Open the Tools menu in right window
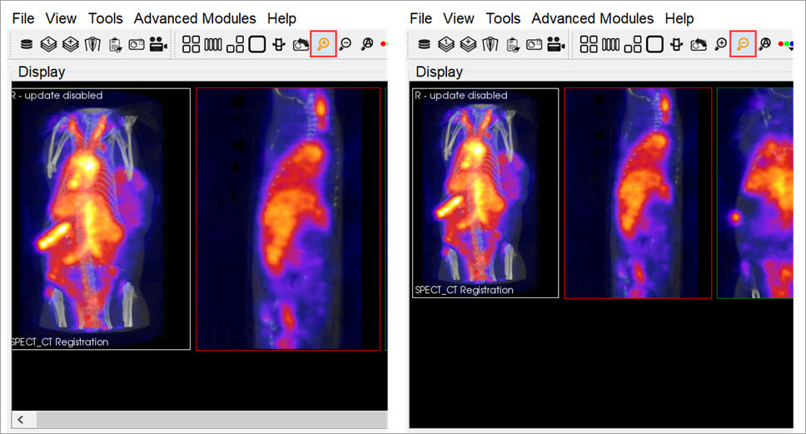This screenshot has width=806, height=434. pyautogui.click(x=503, y=18)
